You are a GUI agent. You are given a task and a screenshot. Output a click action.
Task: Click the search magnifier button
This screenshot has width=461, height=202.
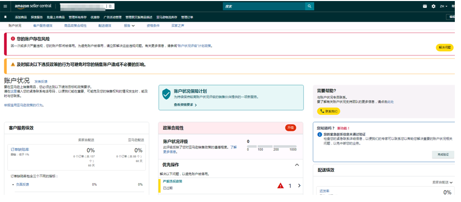[x=309, y=6]
